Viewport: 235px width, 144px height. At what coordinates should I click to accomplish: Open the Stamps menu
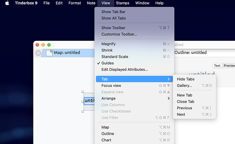click(123, 3)
